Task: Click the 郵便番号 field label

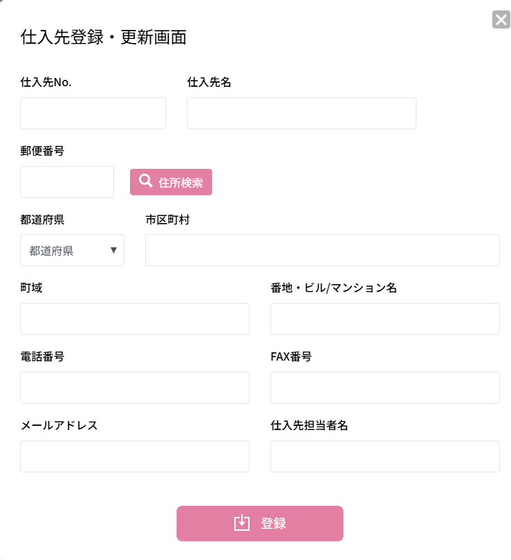Action: point(42,151)
